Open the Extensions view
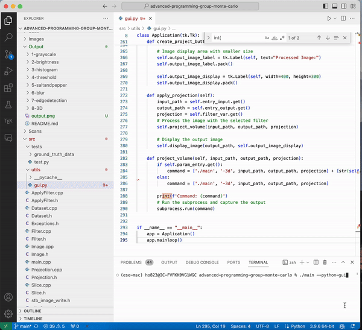This screenshot has width=362, height=330. point(8,87)
